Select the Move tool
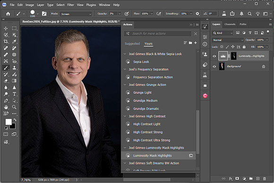 (6, 28)
